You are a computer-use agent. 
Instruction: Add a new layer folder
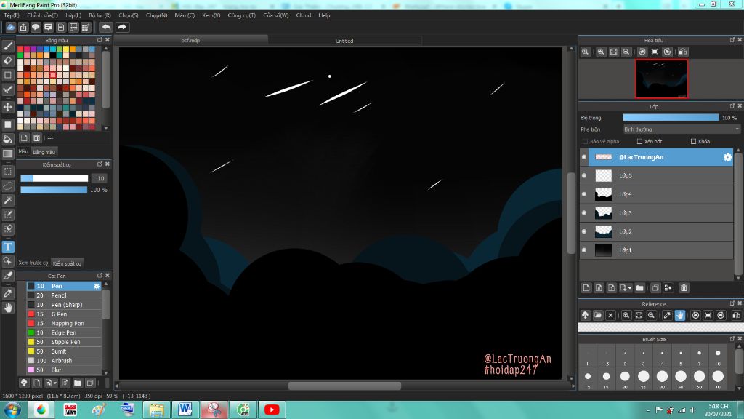click(x=639, y=288)
